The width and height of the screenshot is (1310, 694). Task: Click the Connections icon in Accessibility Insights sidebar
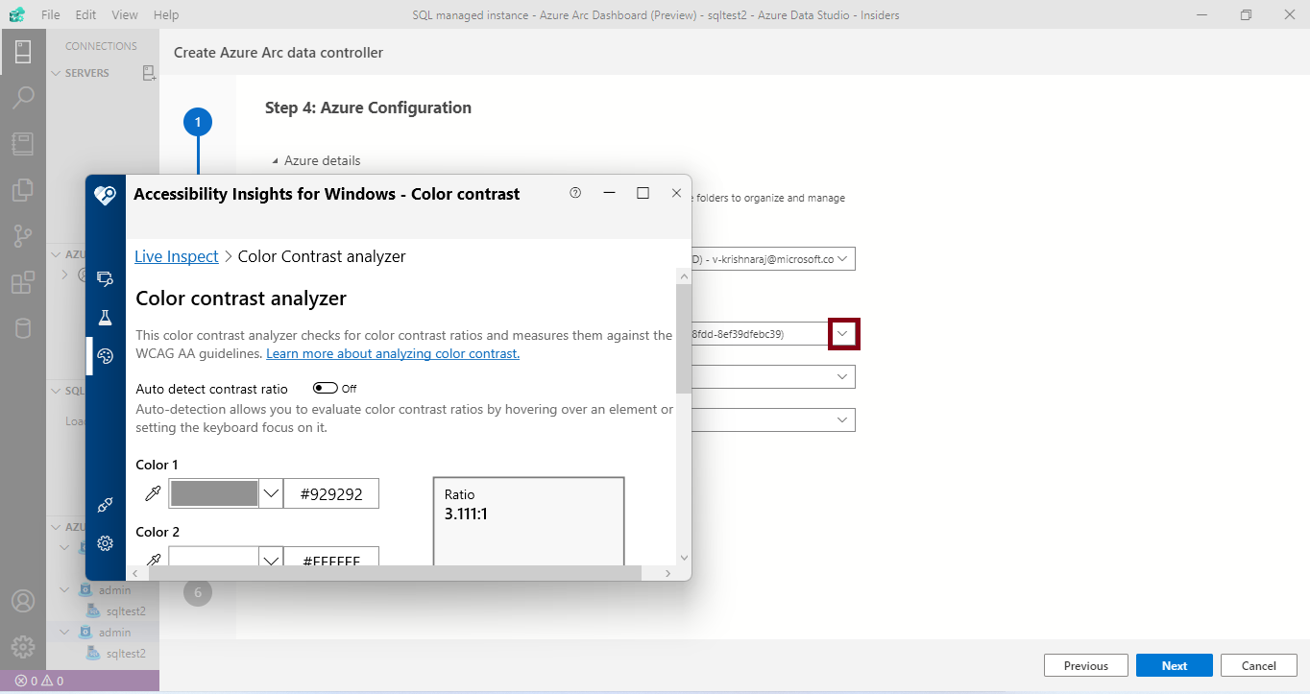point(105,505)
